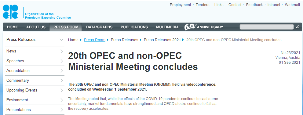The image size is (303, 115).
Task: Open the Webmail link at top
Action: coord(292,5)
